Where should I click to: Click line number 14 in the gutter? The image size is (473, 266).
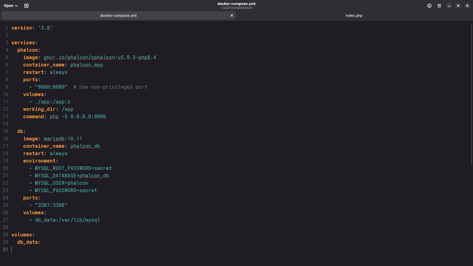tap(5, 124)
